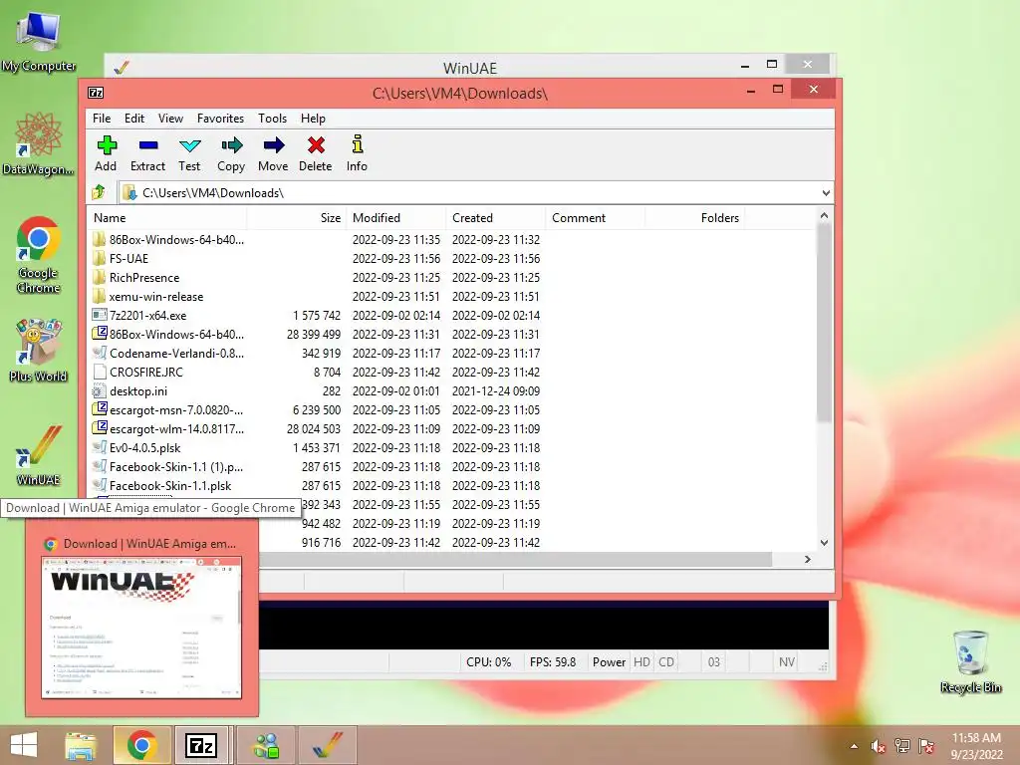This screenshot has width=1020, height=765.
Task: Open the File menu
Action: 102,119
